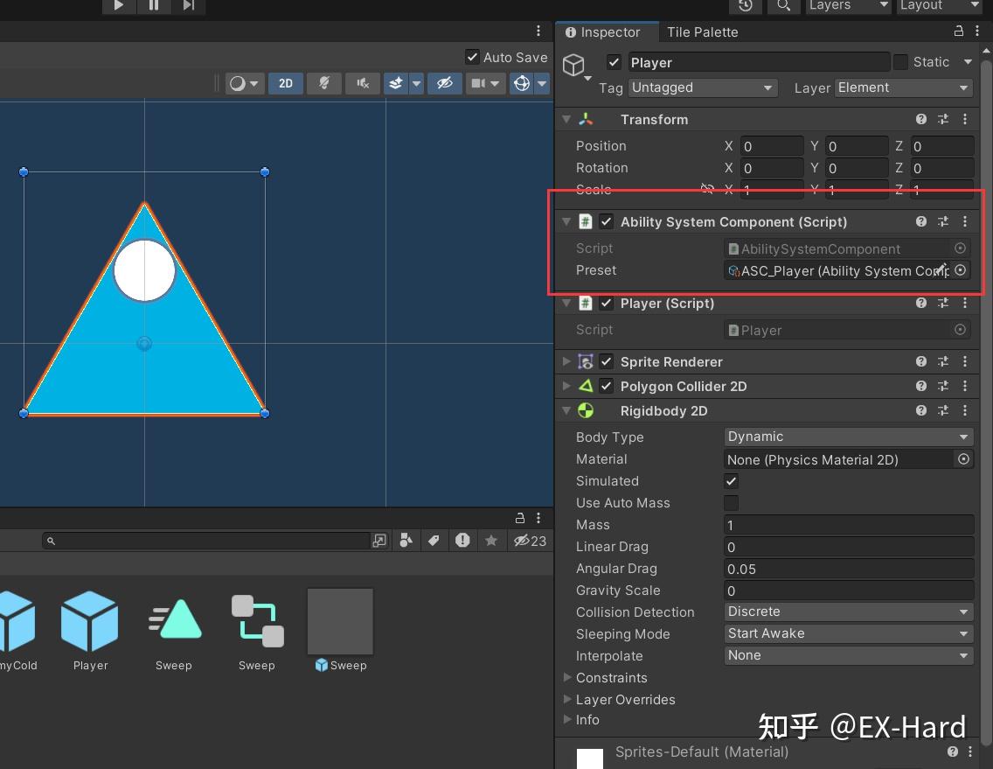Click the Mass input field
This screenshot has width=993, height=769.
coord(848,525)
